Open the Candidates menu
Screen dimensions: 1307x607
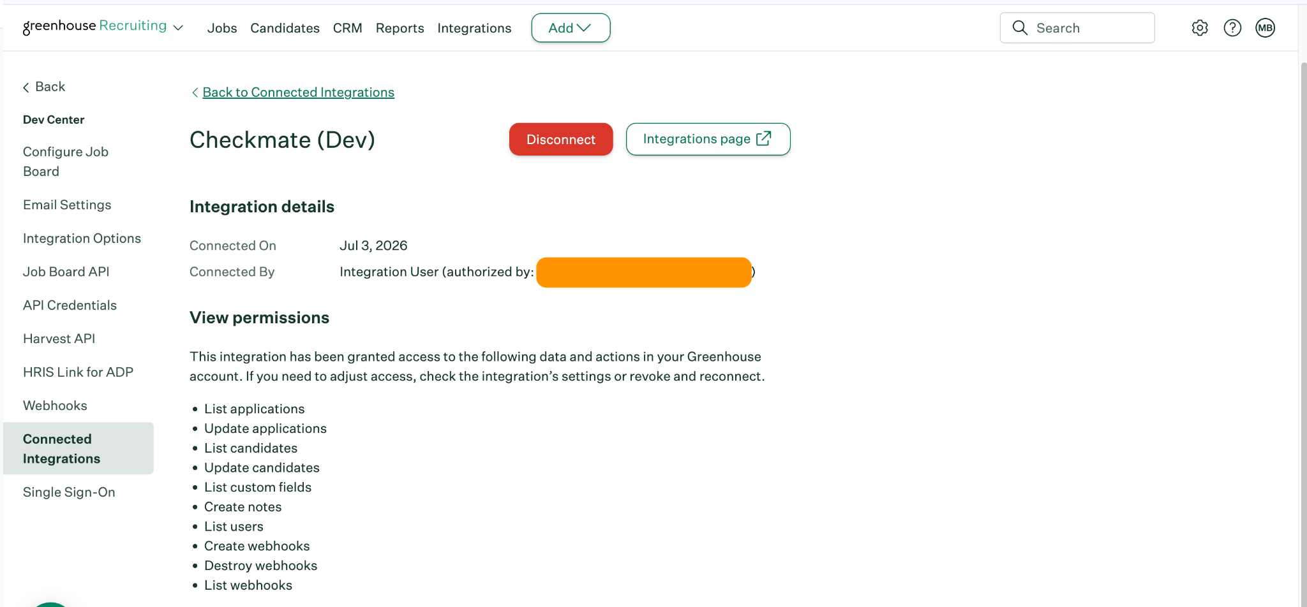[x=285, y=28]
